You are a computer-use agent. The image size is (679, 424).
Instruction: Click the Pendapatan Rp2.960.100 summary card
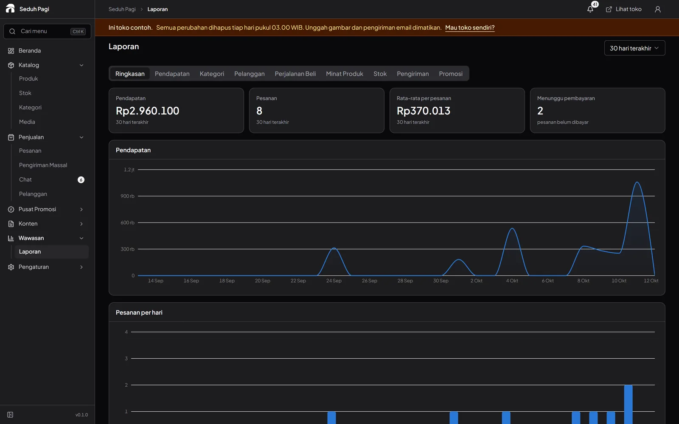176,111
